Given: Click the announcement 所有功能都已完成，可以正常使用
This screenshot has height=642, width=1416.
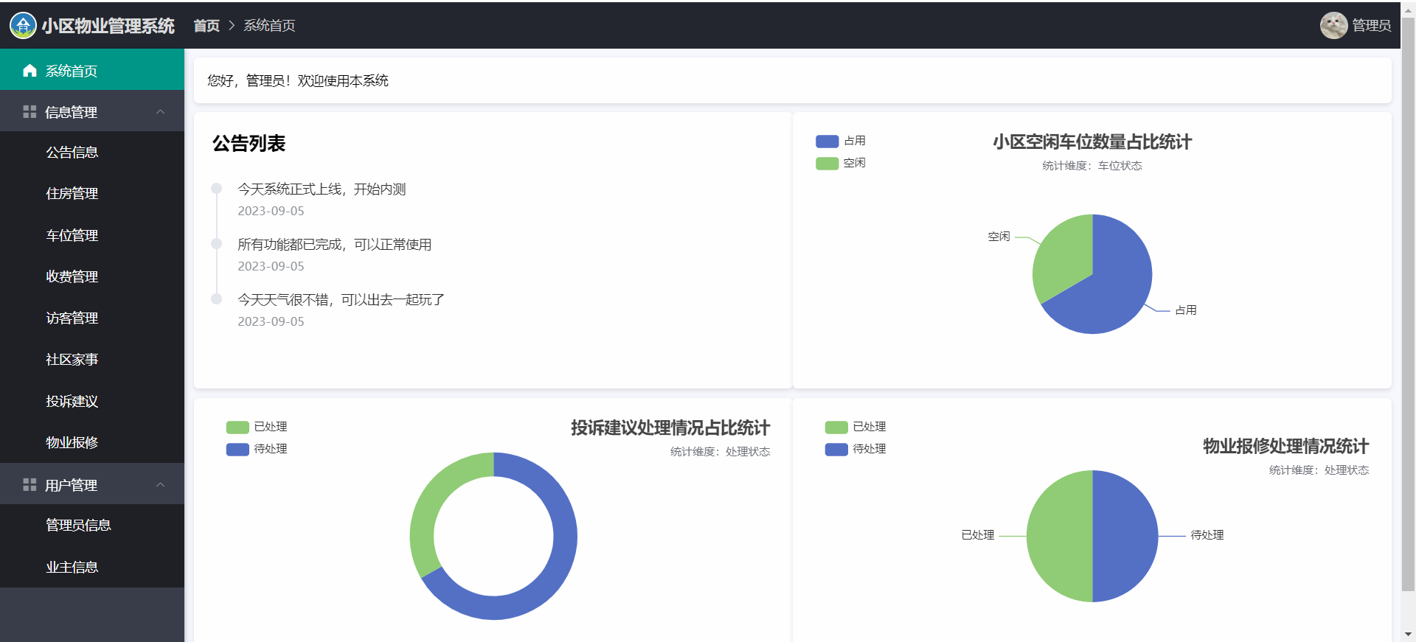Looking at the screenshot, I should [x=334, y=245].
